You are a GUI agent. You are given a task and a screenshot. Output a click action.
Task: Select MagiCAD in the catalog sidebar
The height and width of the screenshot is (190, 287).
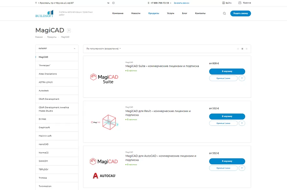click(57, 57)
